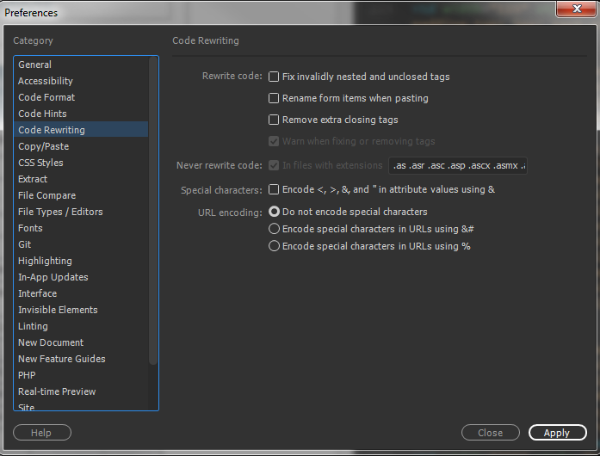Toggle Remove extra closing tags checkbox
Screen dimensions: 600x456
274,120
